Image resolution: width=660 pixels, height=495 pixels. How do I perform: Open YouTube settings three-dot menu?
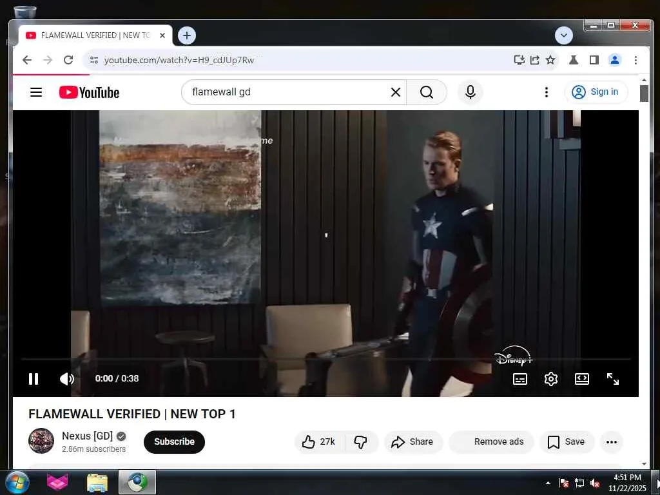pos(547,92)
